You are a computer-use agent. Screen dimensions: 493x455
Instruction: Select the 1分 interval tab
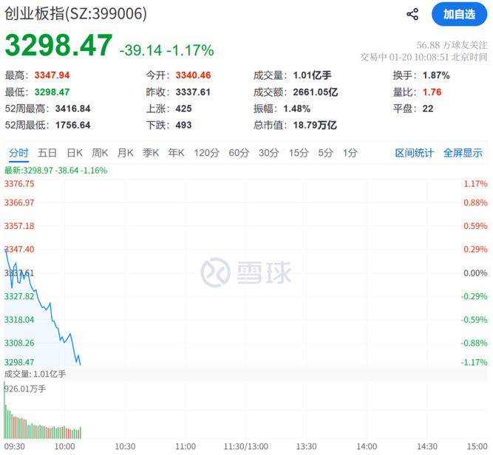coord(350,153)
